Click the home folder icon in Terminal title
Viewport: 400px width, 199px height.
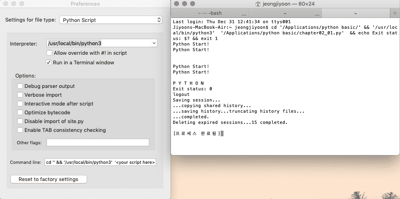pyautogui.click(x=258, y=4)
